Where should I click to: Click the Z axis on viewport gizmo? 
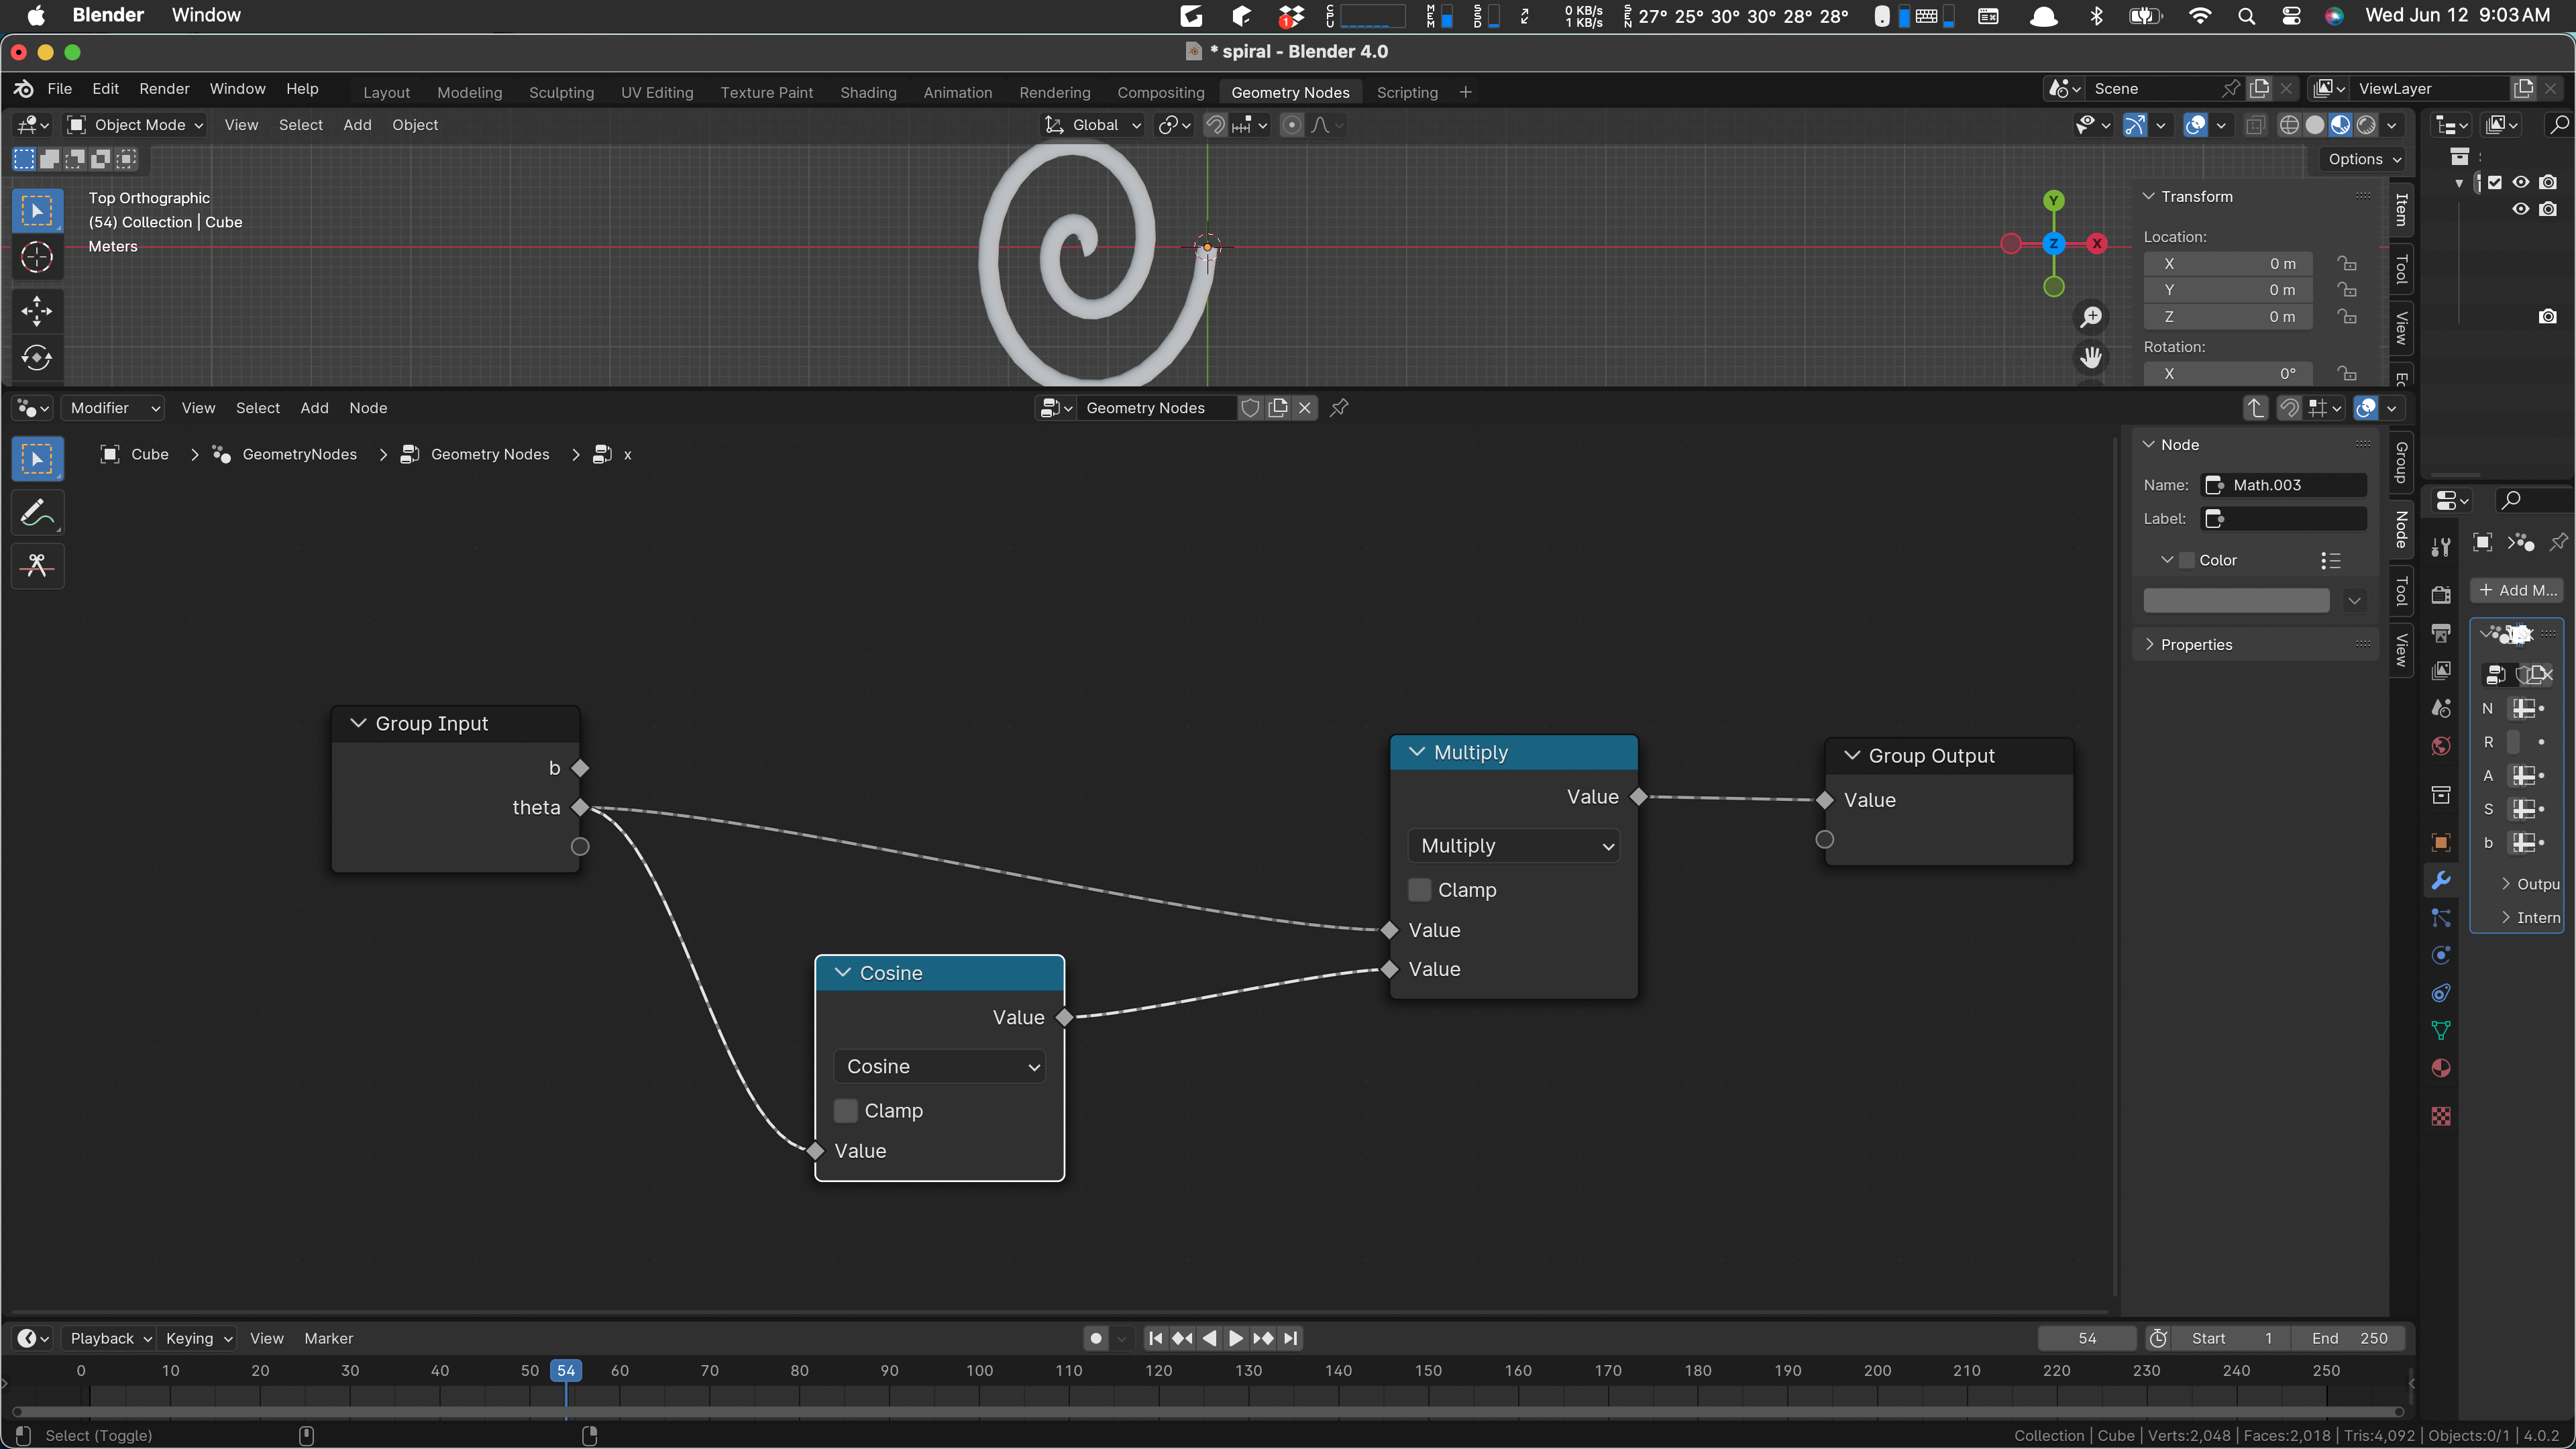(x=2053, y=243)
